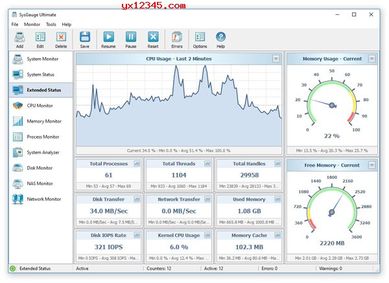Open NAS Monitor from the sidebar
Screen dimensions: 389x283
41,184
